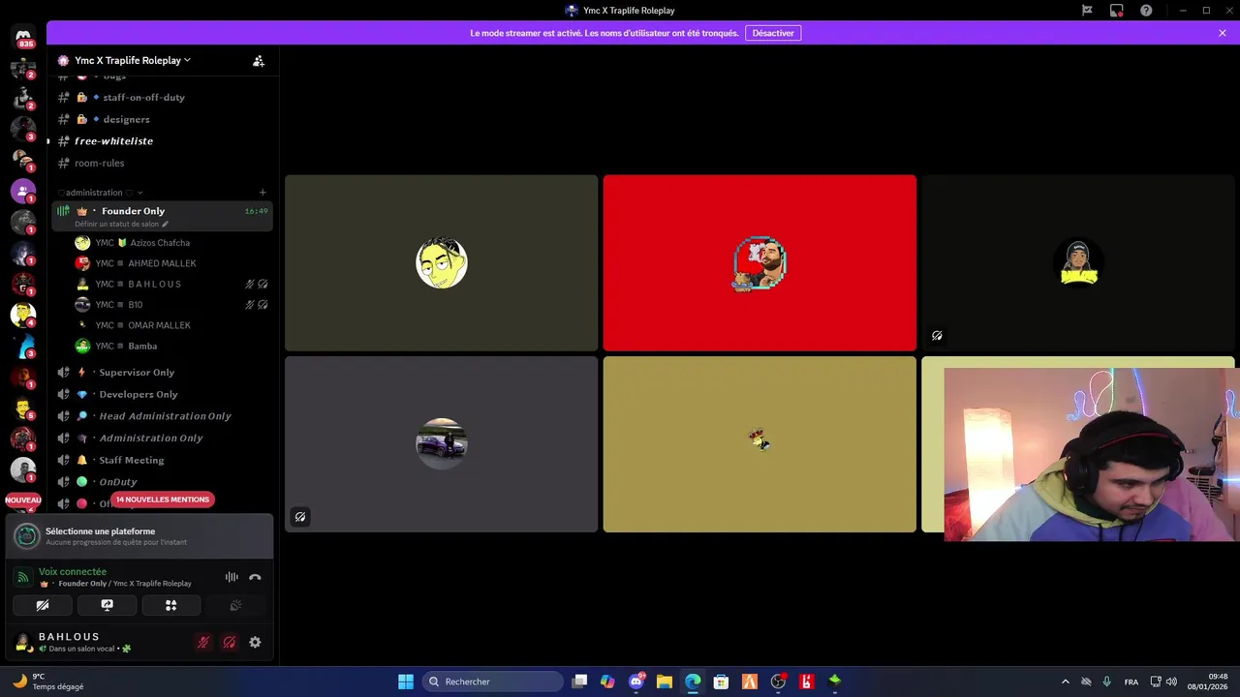1240x697 pixels.
Task: Open the Help question mark icon
Action: tap(1147, 11)
